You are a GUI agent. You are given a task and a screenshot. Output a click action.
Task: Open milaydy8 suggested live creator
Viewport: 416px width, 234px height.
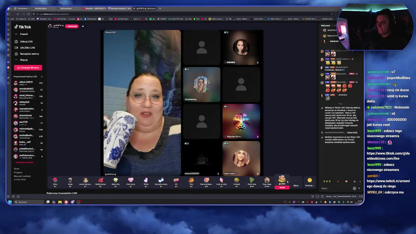coord(28,103)
